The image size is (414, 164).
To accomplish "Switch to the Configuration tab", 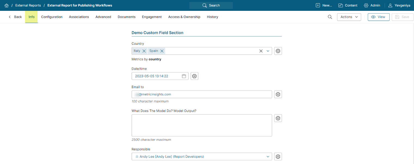I will coord(52,17).
